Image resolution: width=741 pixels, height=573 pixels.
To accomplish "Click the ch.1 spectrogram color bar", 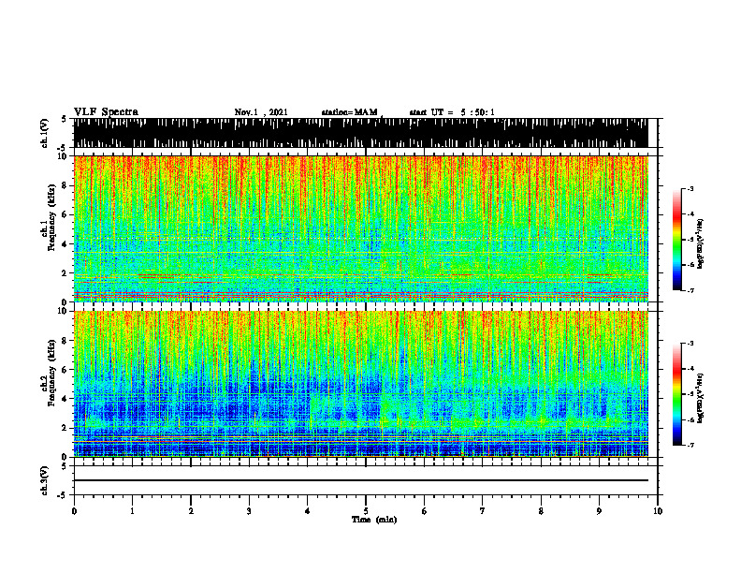I will 676,239.
